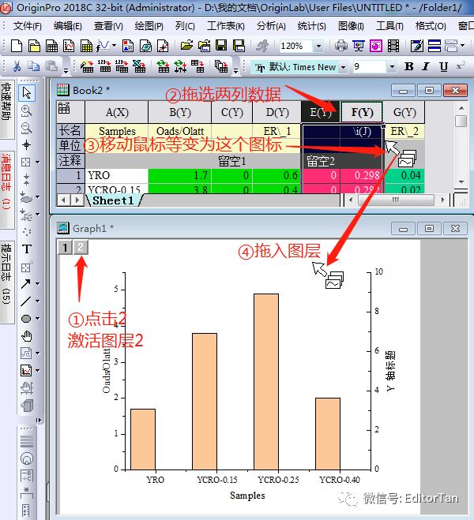Click the Book2 worksheet horizontal scrollbar thumb
Viewport: 474px width, 520px height.
(x=396, y=200)
